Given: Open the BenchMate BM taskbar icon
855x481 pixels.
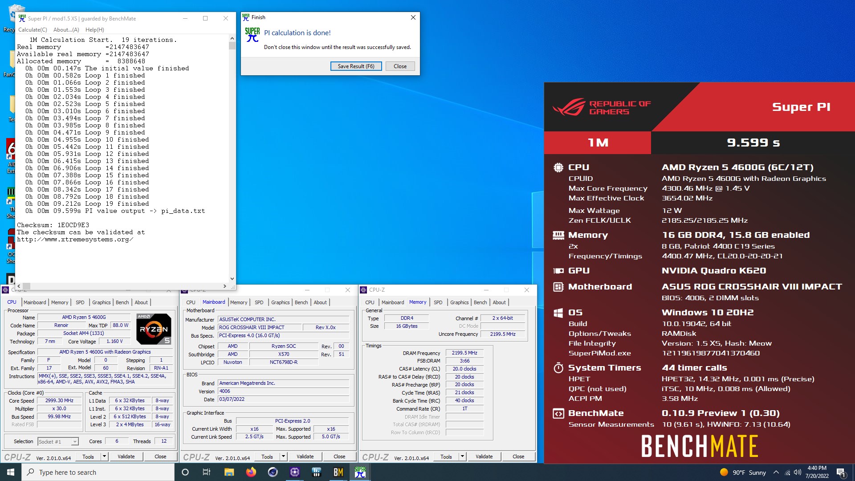Looking at the screenshot, I should [x=338, y=472].
